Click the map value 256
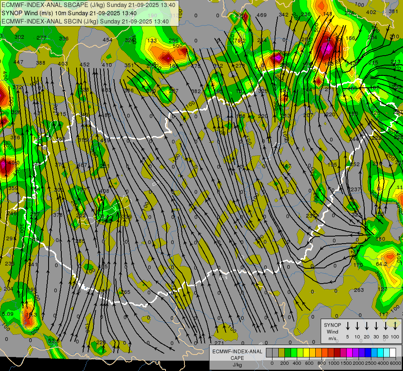The width and height of the screenshot is (403, 371). [174, 40]
